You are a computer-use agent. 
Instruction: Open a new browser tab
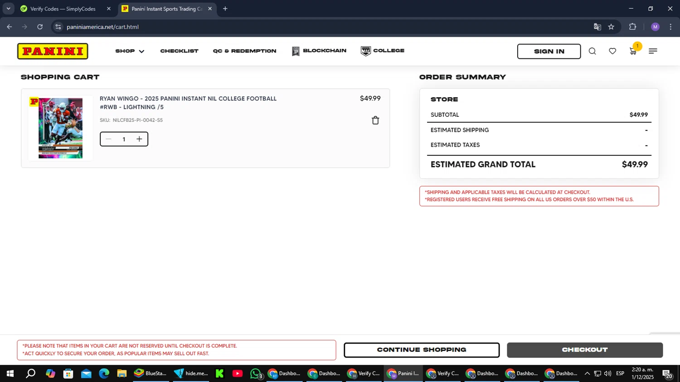click(225, 9)
